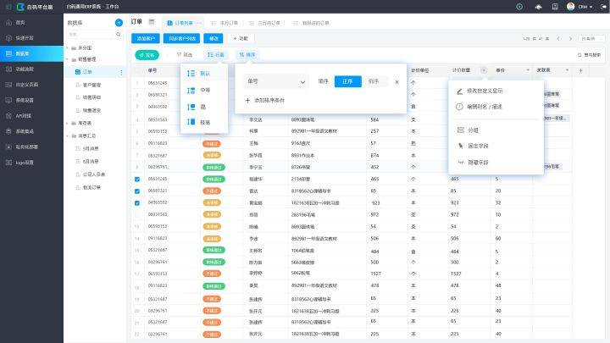Click 添加排序条件 to add sort condition

265,100
